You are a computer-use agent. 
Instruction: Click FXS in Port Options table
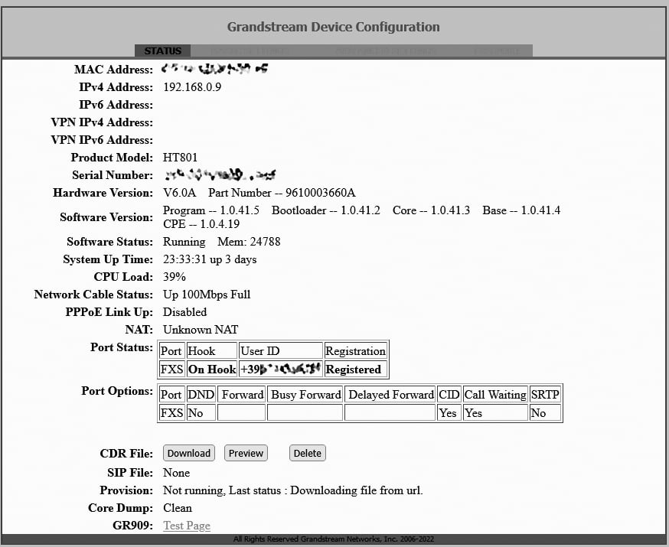171,412
